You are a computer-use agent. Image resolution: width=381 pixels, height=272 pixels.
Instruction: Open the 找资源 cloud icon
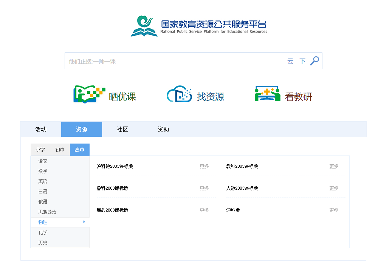179,95
